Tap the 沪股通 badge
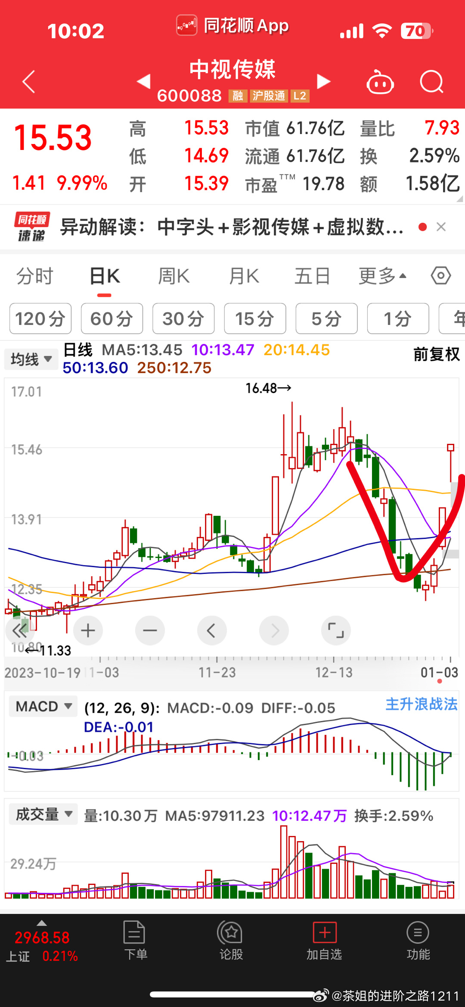 point(269,96)
